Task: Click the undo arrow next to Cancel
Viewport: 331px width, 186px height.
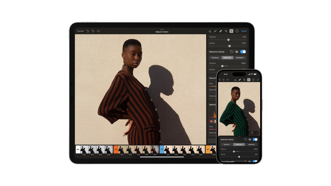Action: click(x=88, y=31)
